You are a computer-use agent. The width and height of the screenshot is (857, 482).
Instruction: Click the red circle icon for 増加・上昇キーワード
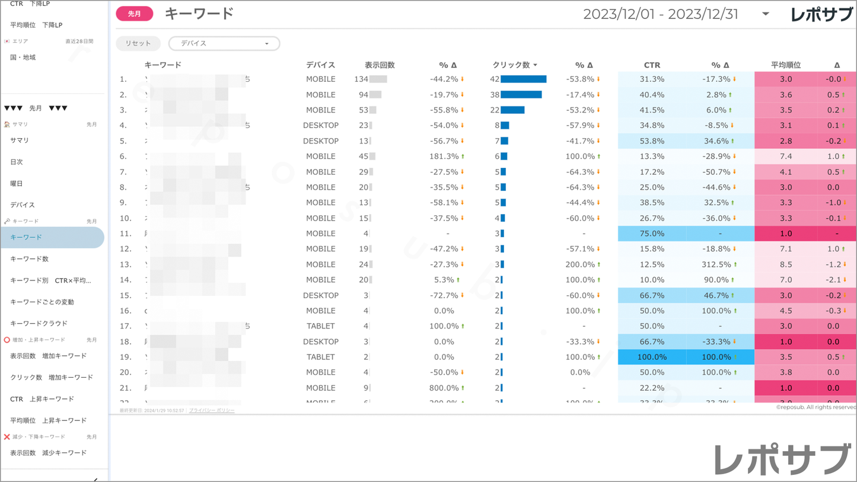point(7,340)
